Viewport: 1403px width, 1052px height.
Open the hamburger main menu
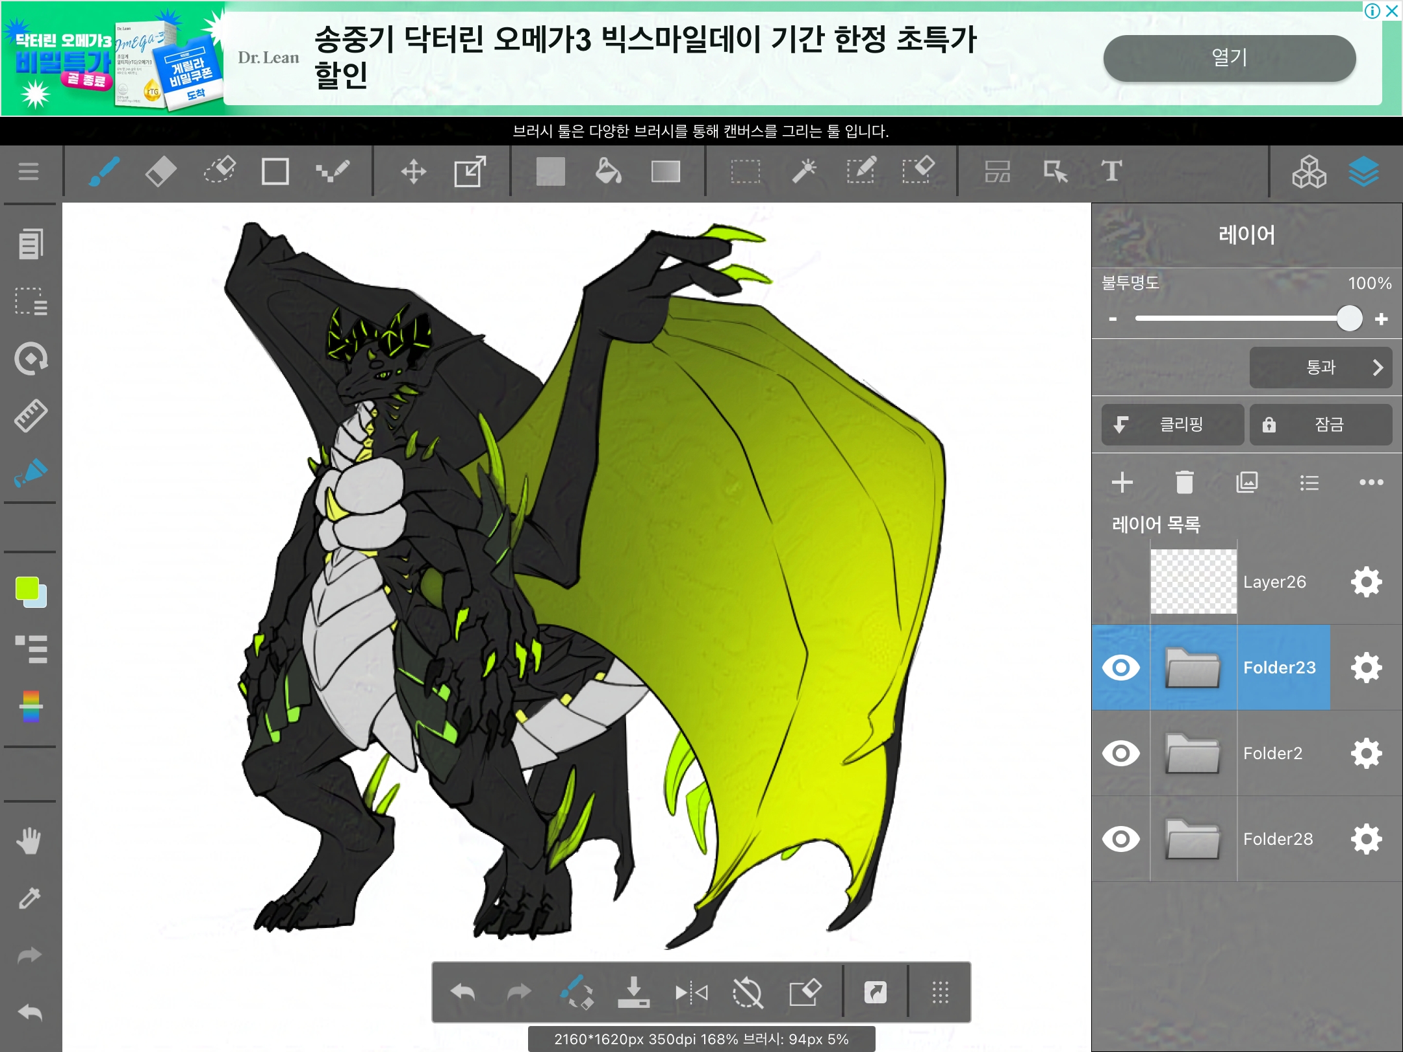point(29,172)
